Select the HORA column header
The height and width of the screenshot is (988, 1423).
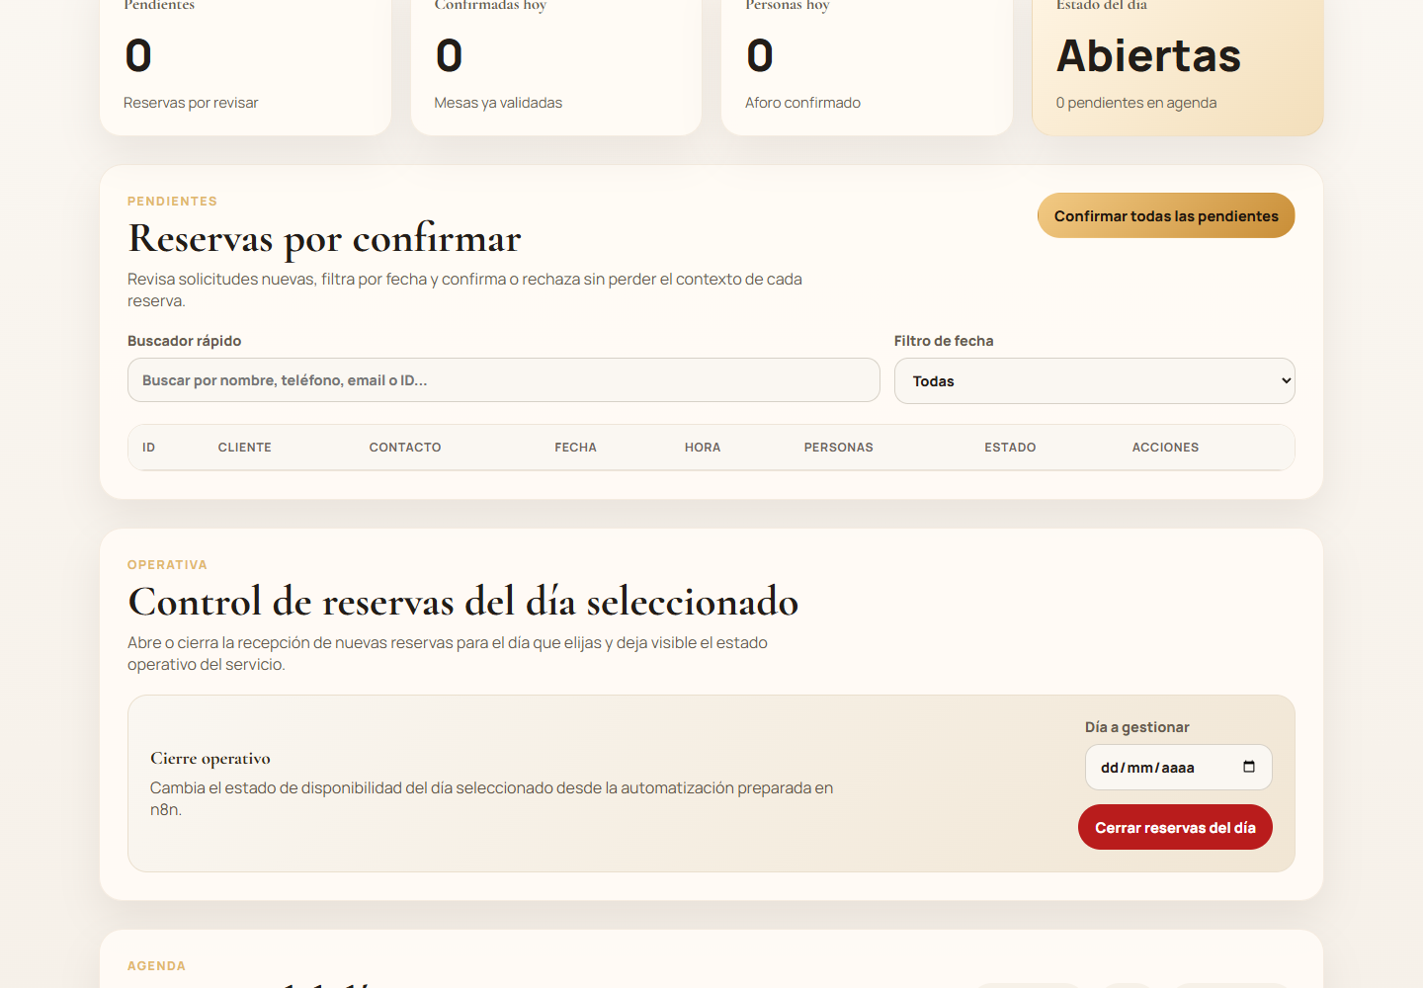pos(703,448)
